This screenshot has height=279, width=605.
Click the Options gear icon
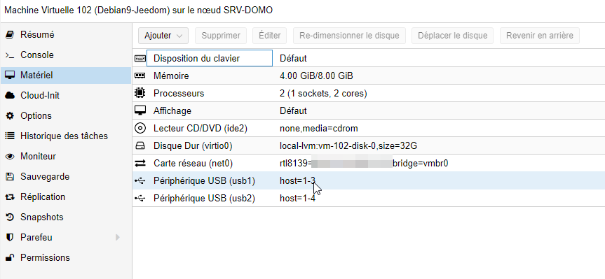[10, 116]
